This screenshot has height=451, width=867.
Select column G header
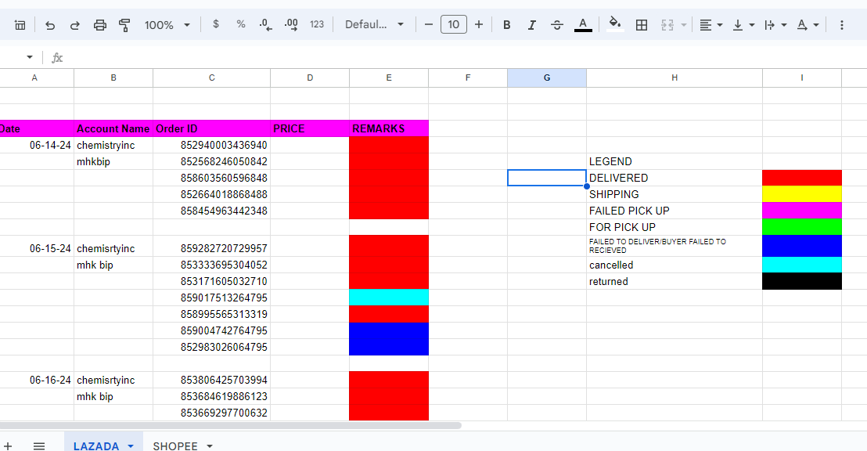tap(547, 78)
